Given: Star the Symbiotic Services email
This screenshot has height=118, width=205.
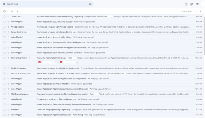Looking at the screenshot, I should pyautogui.click(x=8, y=68).
